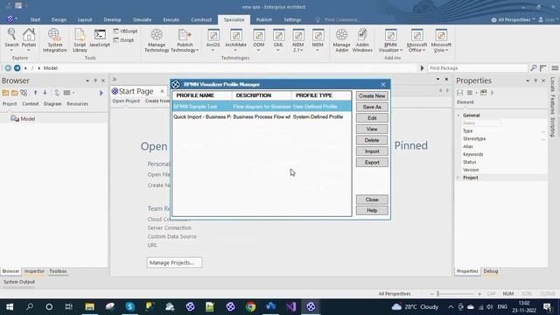Viewport: 560px width, 315px height.
Task: Switch to the Design ribbon tab
Action: coord(59,19)
